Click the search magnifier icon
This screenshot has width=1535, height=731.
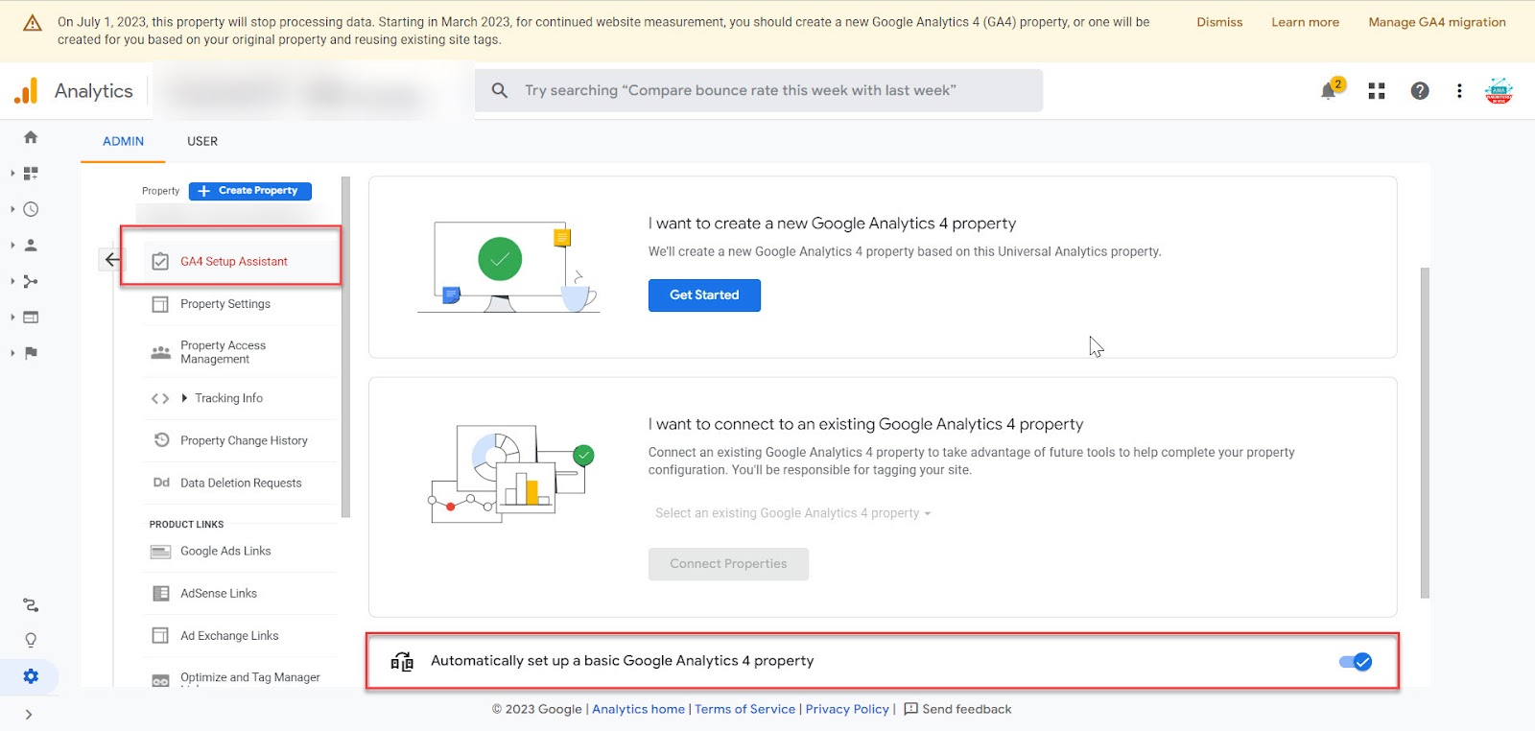click(499, 90)
